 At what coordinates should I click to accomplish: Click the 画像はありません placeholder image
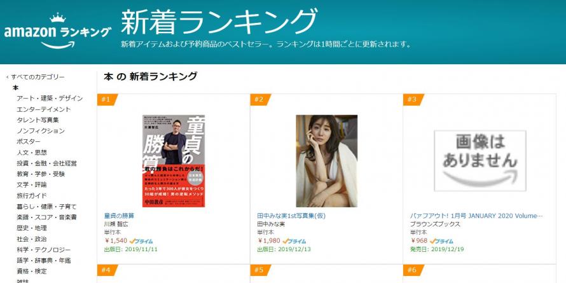[x=480, y=161]
